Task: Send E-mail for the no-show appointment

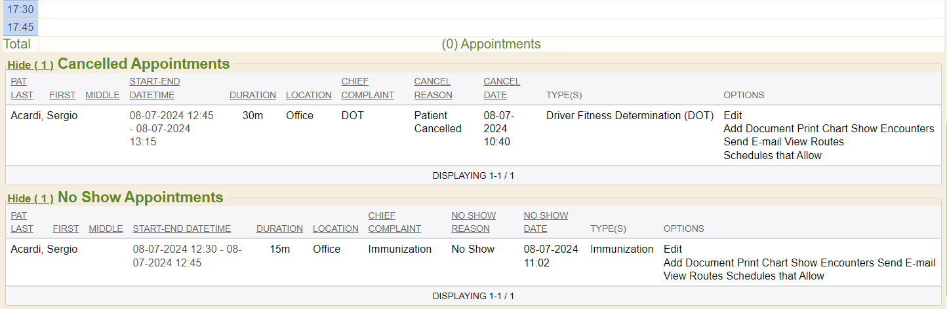Action: 906,263
